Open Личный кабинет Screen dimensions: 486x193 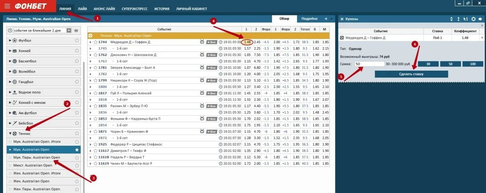pos(191,9)
